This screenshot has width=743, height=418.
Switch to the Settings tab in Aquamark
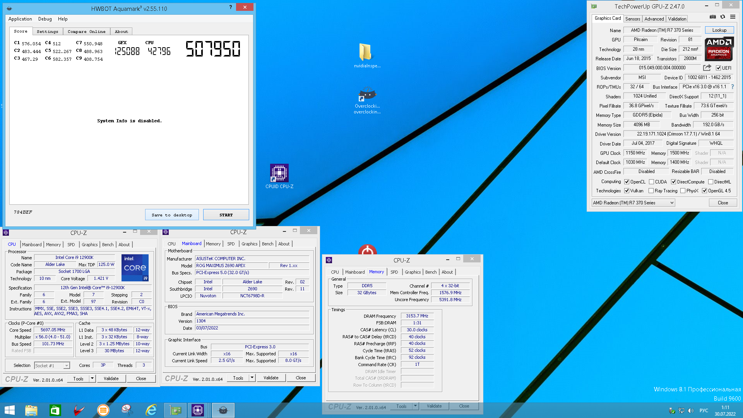(x=47, y=32)
